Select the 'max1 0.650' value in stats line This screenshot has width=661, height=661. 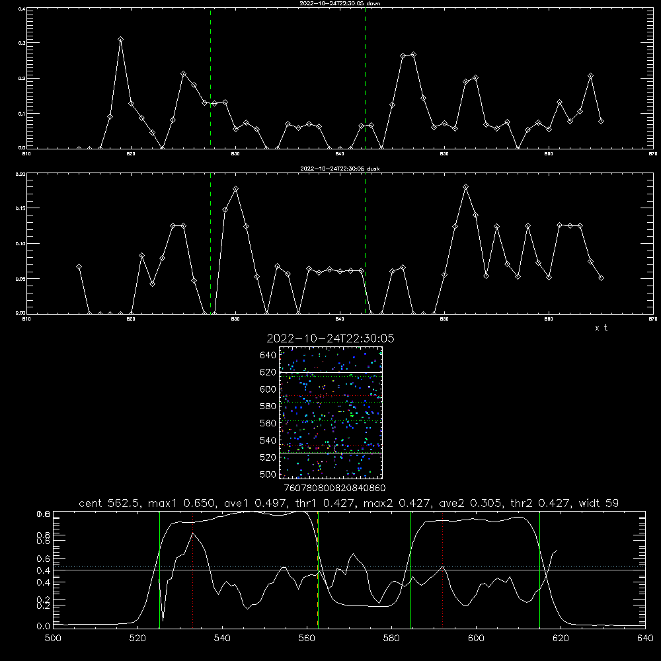(182, 503)
